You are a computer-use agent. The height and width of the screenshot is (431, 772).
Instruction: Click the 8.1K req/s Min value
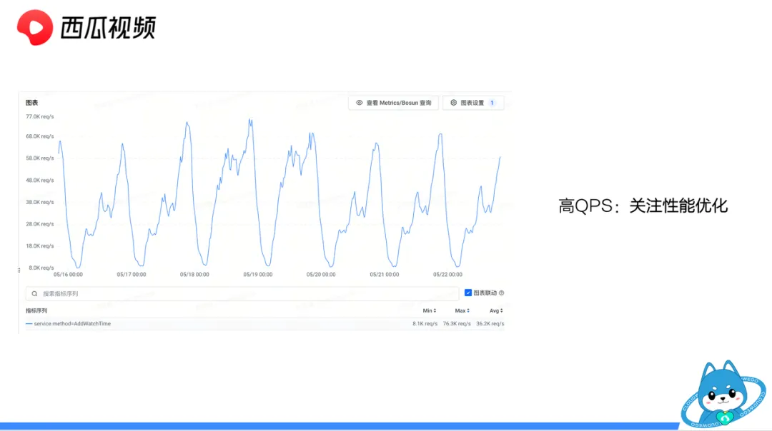(425, 324)
